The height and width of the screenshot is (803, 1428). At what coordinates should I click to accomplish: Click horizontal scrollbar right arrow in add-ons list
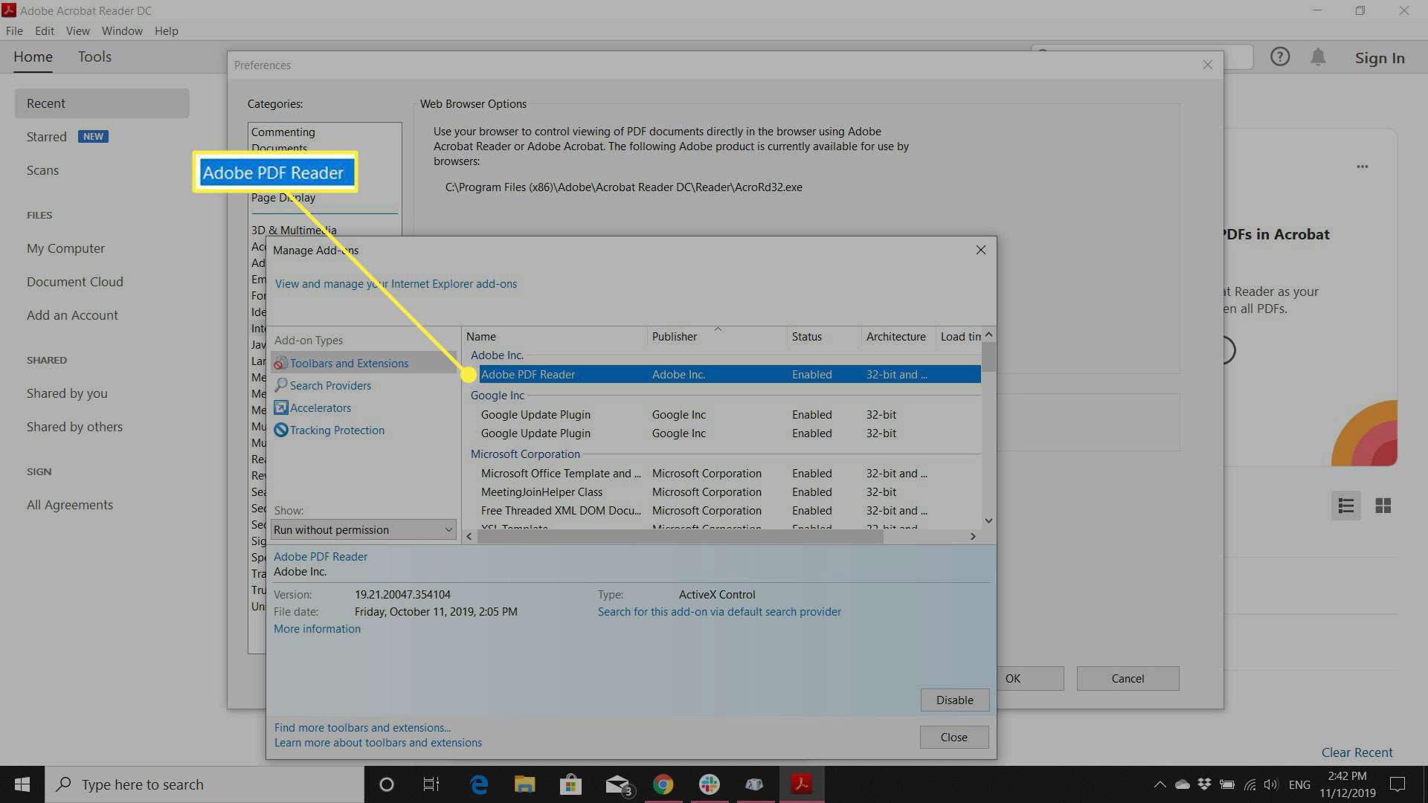pos(973,536)
